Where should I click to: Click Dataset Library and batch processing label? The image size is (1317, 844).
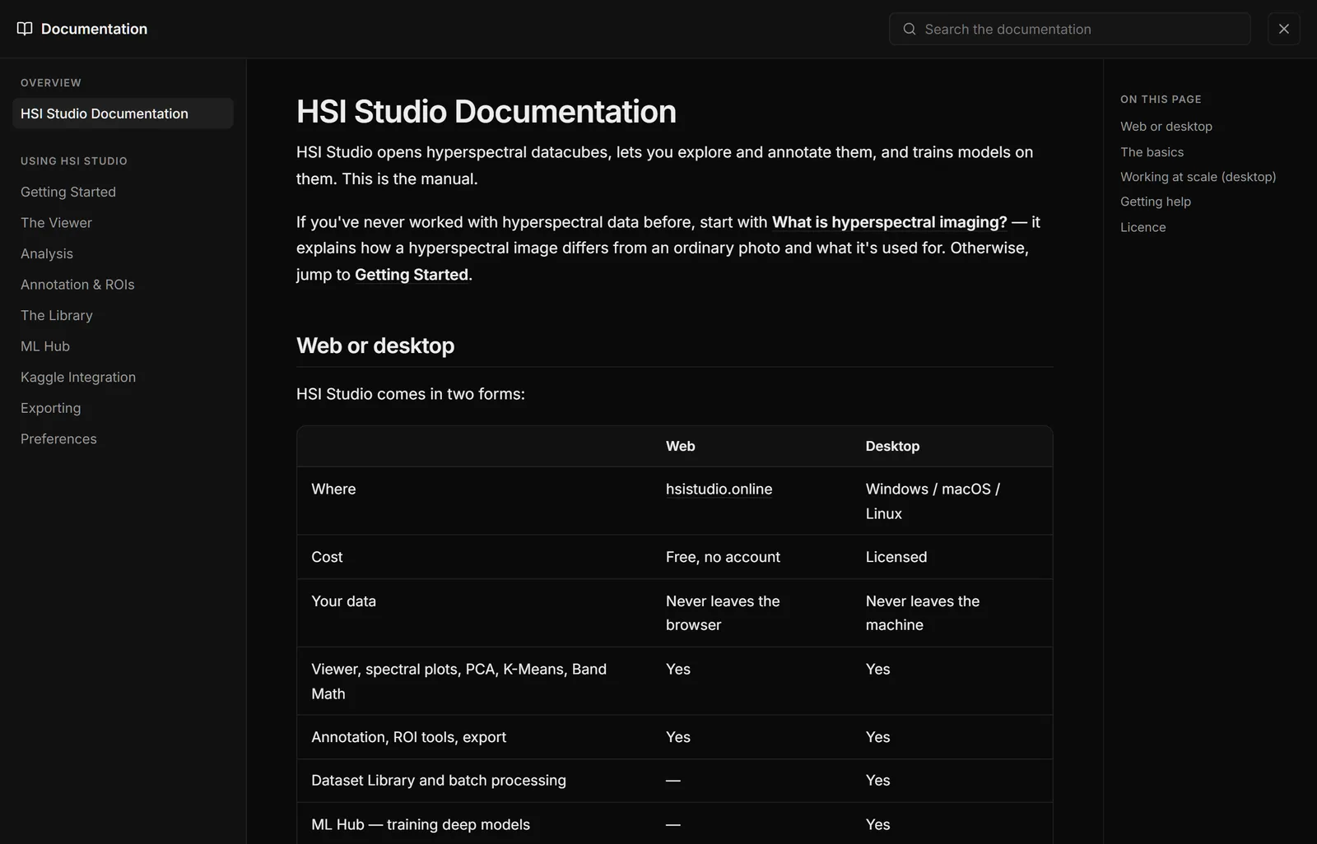pyautogui.click(x=439, y=780)
